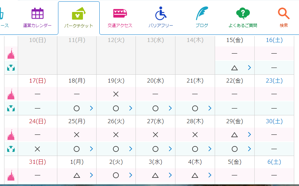Viewport: 299px width, 186px height.
Task: Expand the arrow for 15(金) triangle availability
Action: 250,68
